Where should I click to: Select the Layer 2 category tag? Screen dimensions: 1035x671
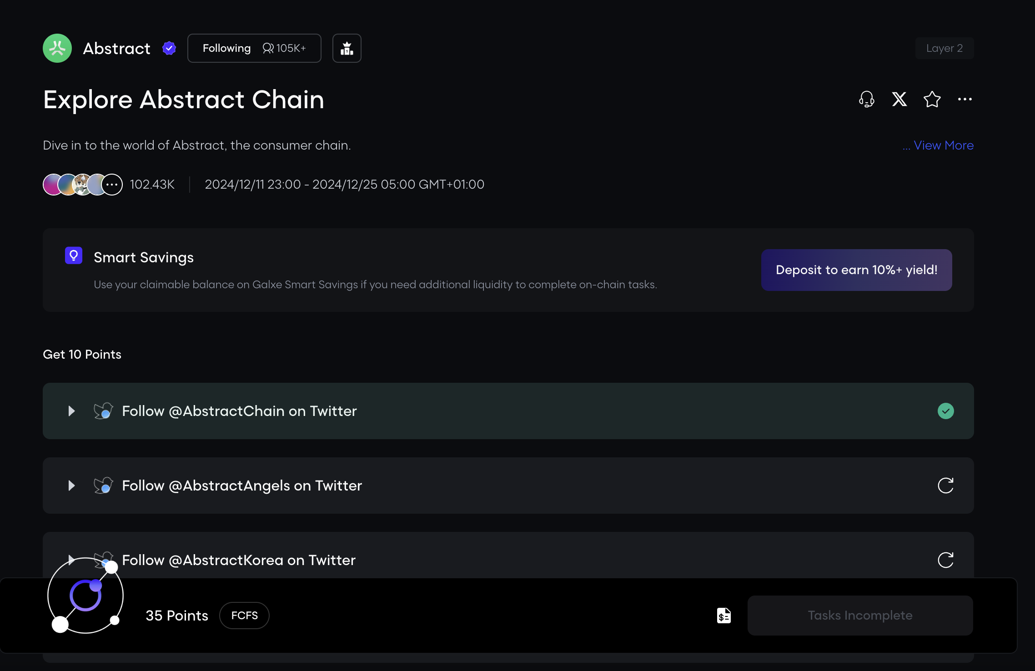pyautogui.click(x=944, y=48)
